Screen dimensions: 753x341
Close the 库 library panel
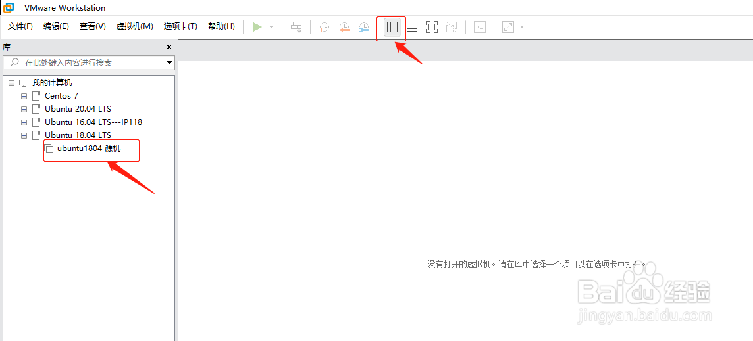[169, 47]
